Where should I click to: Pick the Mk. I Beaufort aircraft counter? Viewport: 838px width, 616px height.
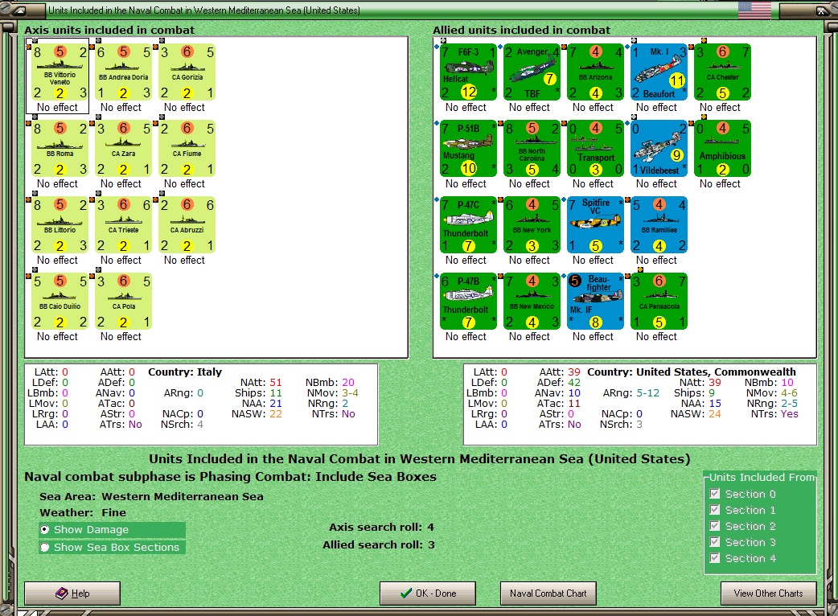tap(659, 72)
